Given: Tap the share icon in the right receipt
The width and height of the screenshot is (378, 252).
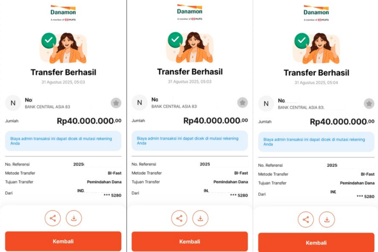Looking at the screenshot, I should point(306,219).
